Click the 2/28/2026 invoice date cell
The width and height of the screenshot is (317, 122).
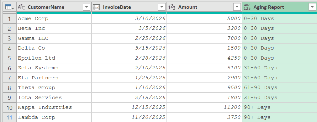tap(129, 58)
